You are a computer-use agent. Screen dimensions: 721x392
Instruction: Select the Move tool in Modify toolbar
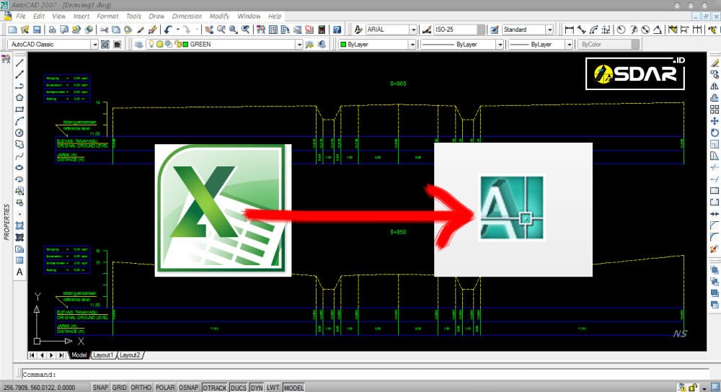[x=714, y=121]
